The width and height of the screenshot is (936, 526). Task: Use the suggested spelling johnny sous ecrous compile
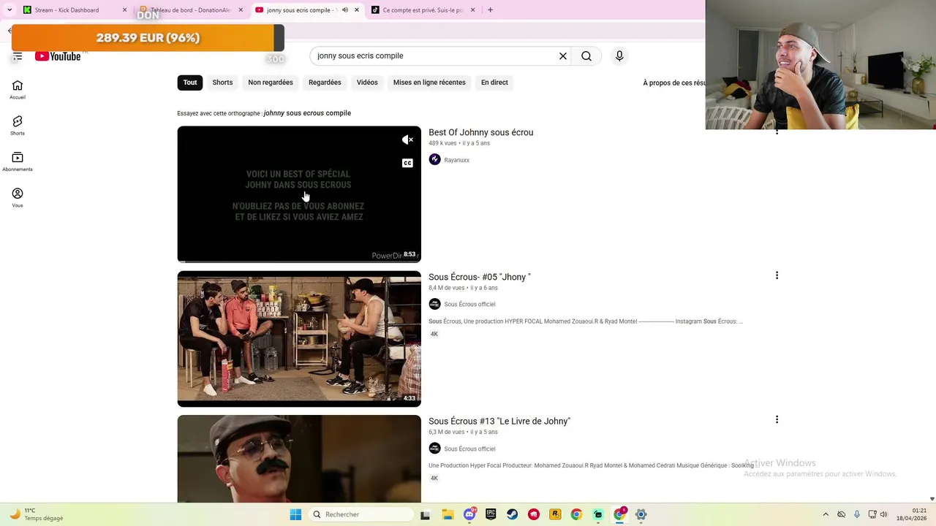[x=307, y=113]
